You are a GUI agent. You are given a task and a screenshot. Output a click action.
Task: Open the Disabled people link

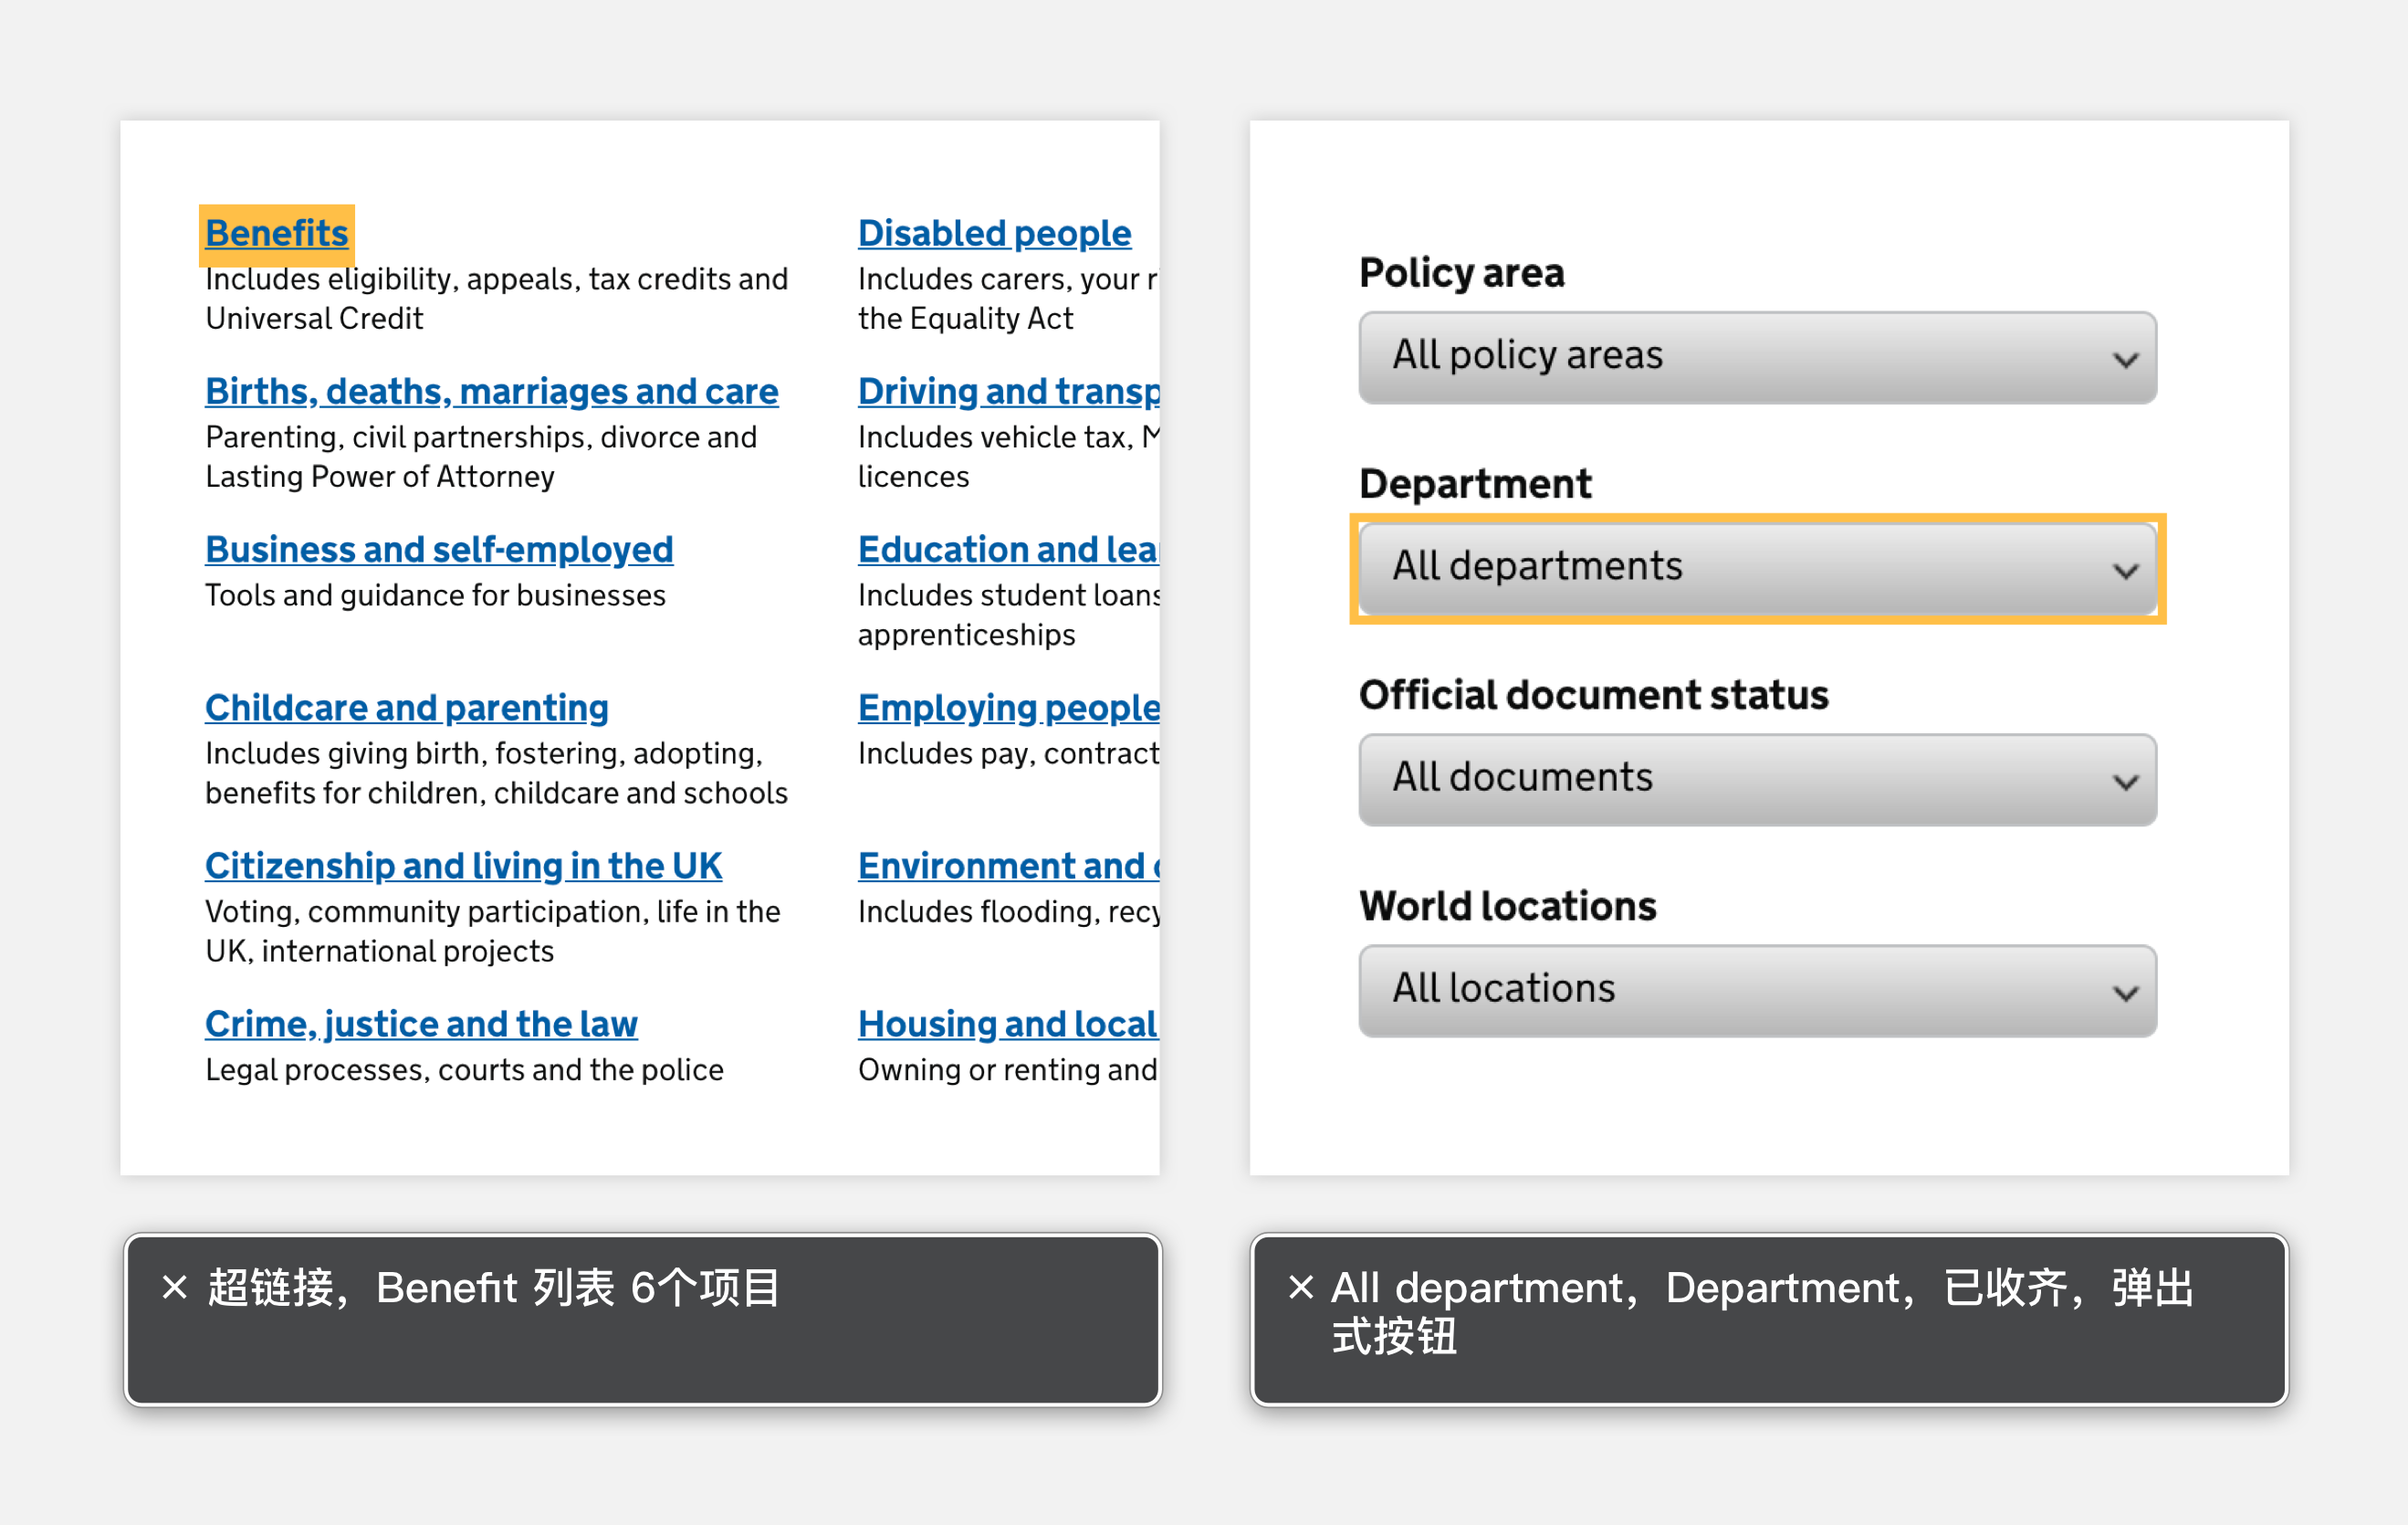click(994, 233)
